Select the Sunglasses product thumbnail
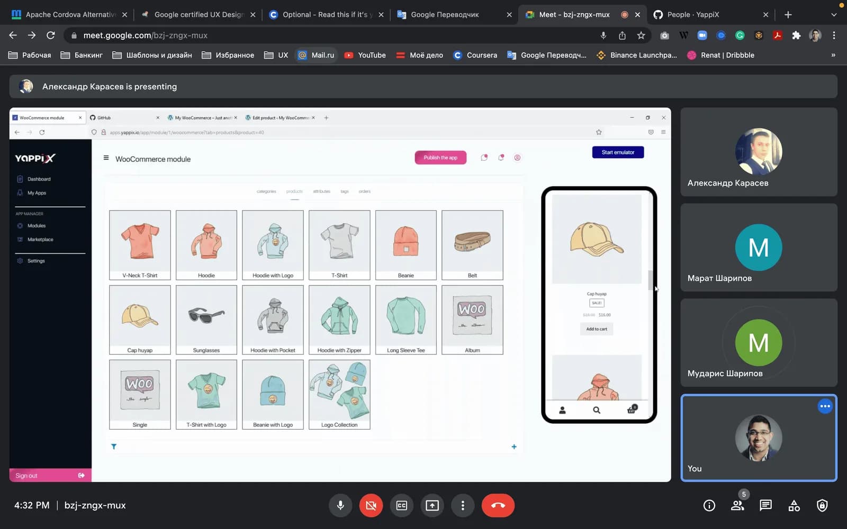 [x=206, y=320]
